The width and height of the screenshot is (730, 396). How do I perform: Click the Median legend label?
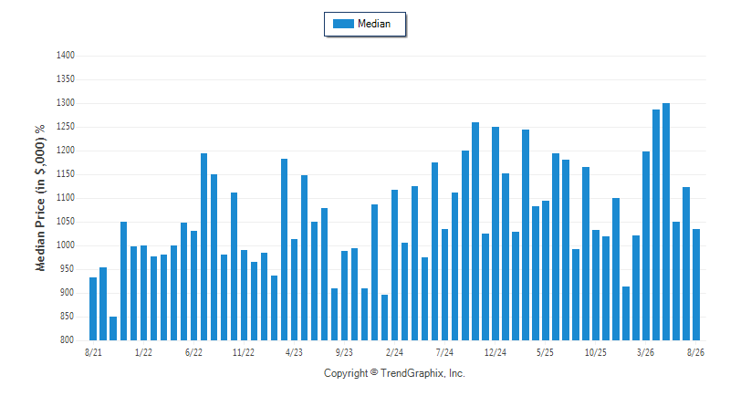pyautogui.click(x=374, y=24)
